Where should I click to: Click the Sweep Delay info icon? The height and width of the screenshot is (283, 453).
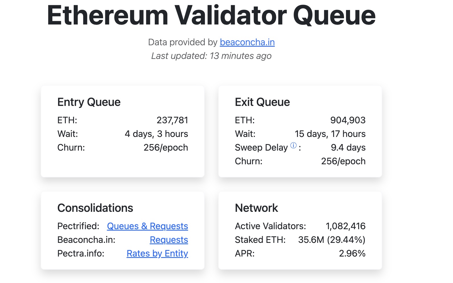[x=293, y=145]
